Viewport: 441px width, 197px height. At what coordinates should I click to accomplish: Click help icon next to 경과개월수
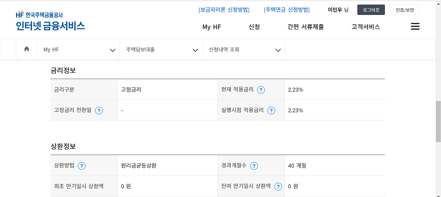click(x=254, y=166)
